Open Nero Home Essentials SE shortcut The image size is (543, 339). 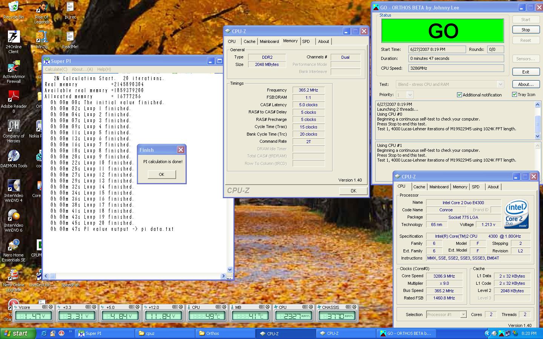14,250
